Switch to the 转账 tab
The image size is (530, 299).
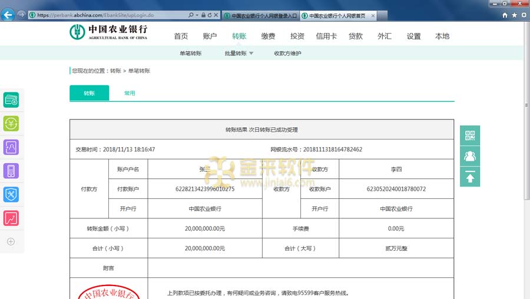coord(90,93)
